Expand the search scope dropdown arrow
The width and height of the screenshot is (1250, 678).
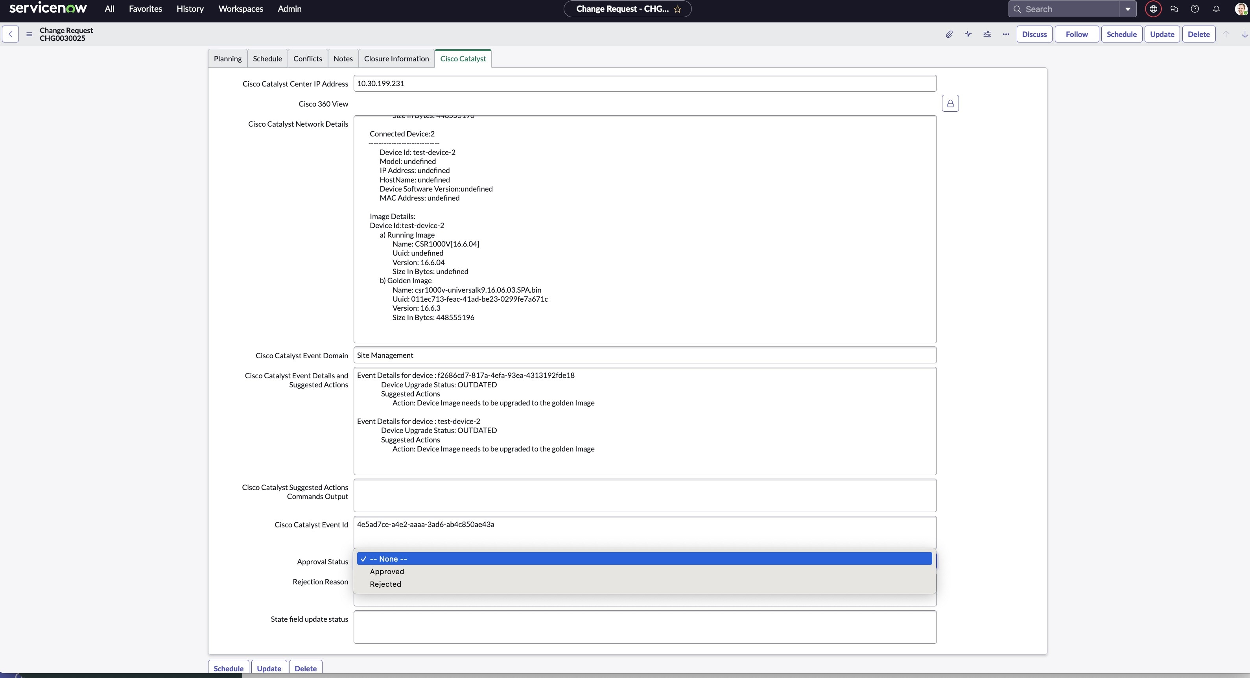(x=1128, y=9)
